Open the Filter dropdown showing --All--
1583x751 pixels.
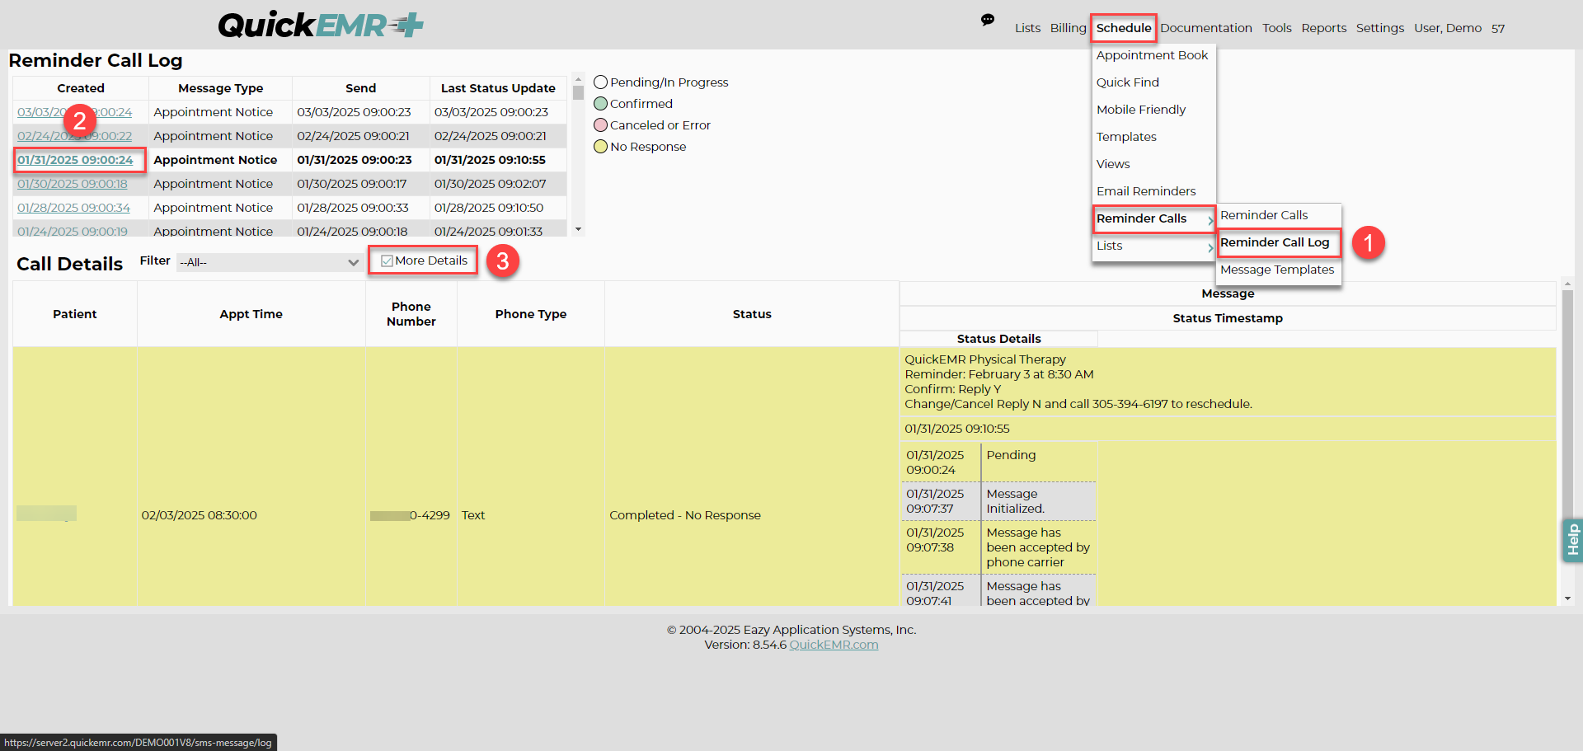[269, 262]
